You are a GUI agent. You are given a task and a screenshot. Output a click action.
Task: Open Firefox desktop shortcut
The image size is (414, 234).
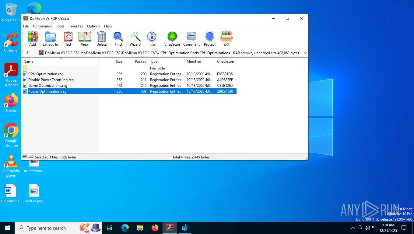tap(11, 103)
